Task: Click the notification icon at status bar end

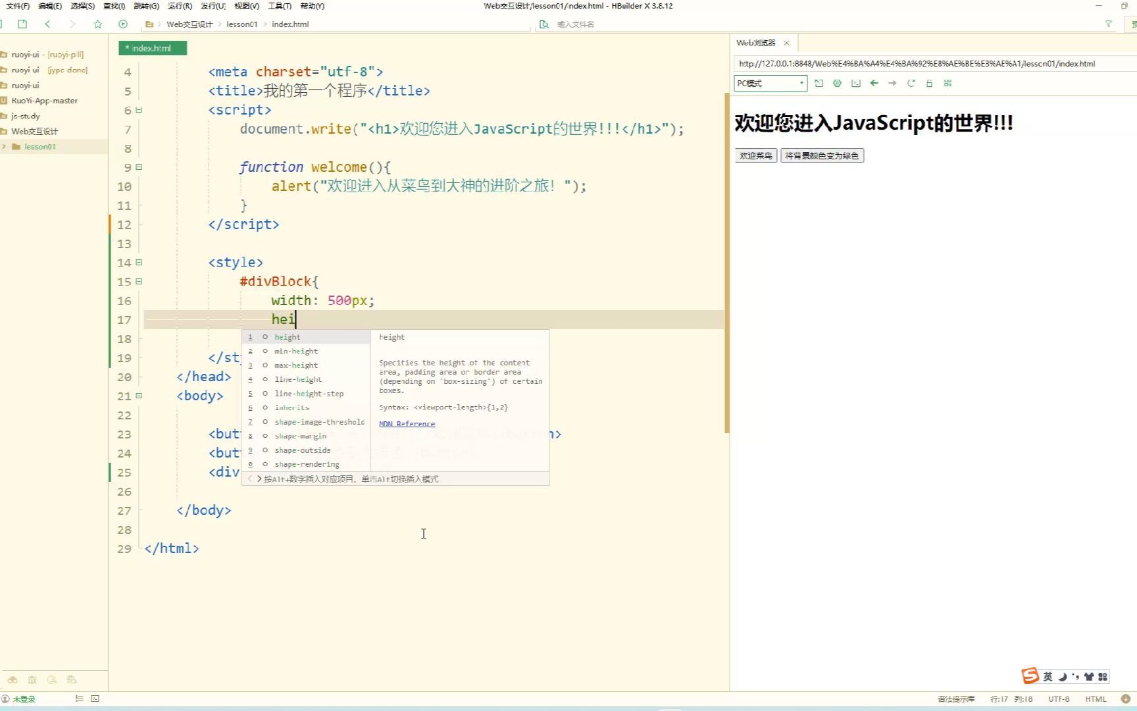Action: click(x=1125, y=699)
